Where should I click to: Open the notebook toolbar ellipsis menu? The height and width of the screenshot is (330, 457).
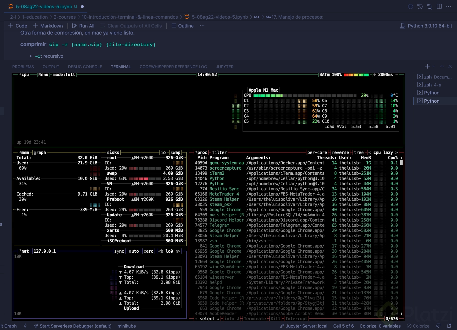(202, 26)
